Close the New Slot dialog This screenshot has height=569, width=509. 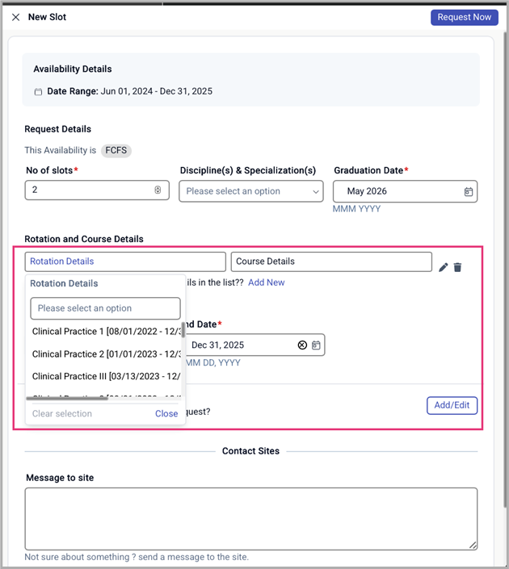click(x=15, y=17)
